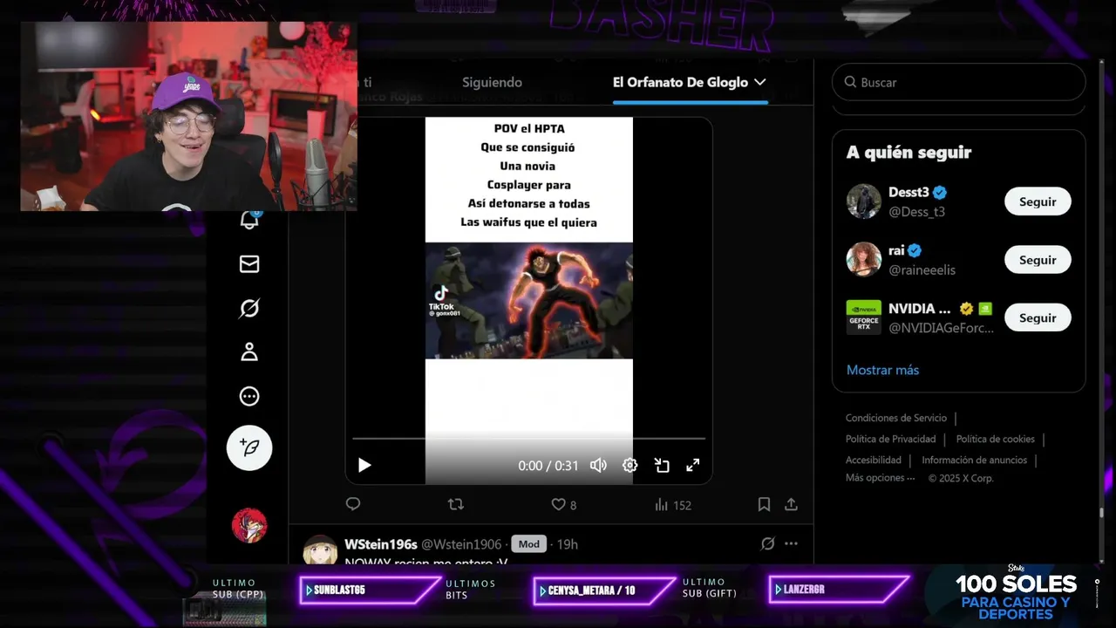Share the video post

click(x=791, y=504)
